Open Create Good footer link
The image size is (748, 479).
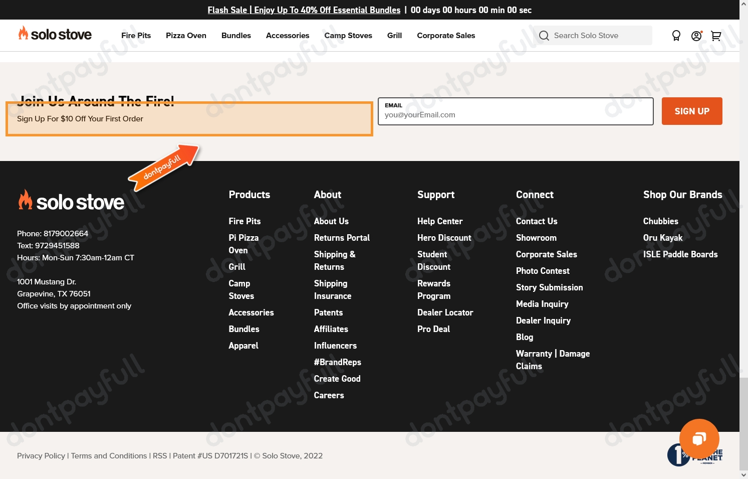(x=337, y=379)
